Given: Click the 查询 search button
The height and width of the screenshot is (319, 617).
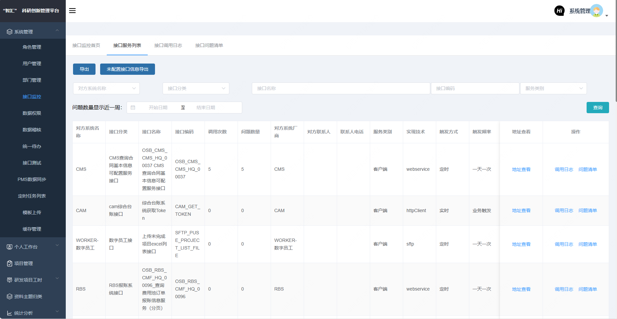Looking at the screenshot, I should (598, 108).
